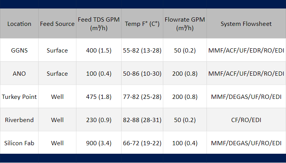The width and height of the screenshot is (286, 163).
Task: Click the 100 (0.4) flowrate cell
Action: [x=185, y=143]
